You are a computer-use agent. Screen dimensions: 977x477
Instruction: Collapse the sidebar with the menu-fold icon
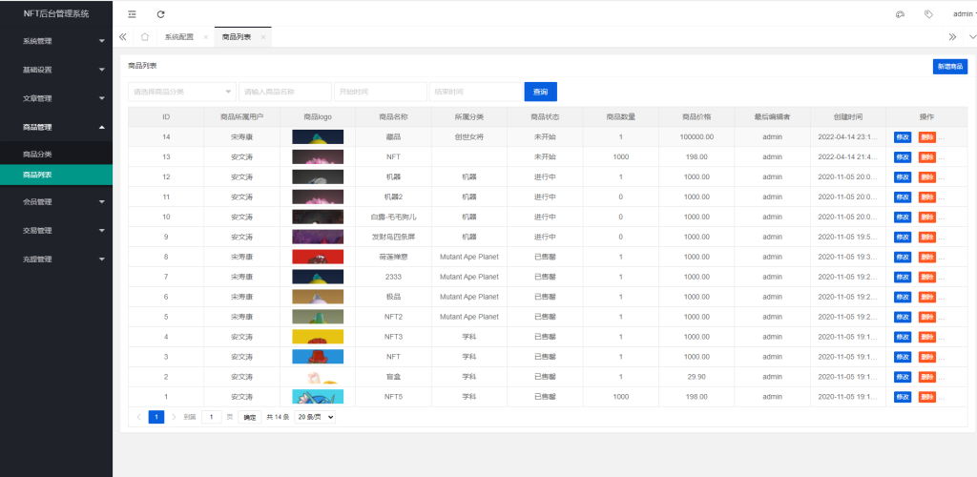[132, 14]
